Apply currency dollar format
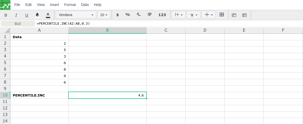Viewport: 303px width, 124px height. click(x=117, y=15)
